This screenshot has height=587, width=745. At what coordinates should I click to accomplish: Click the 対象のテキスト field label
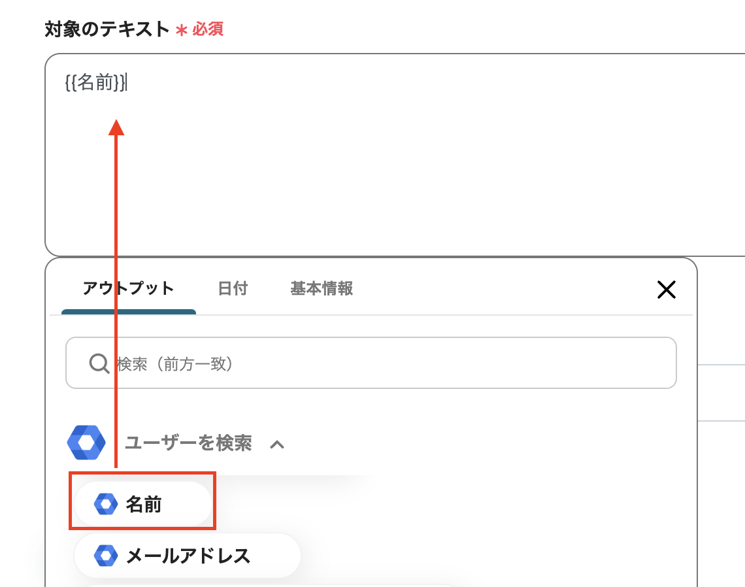point(107,29)
